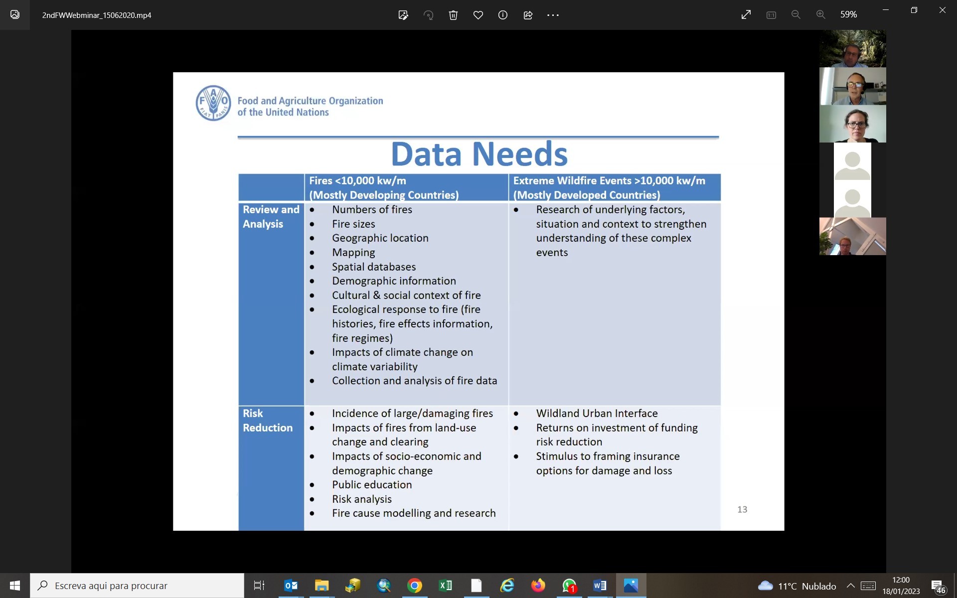This screenshot has height=598, width=957.
Task: Open the clock showing 12:00 18/01/2023
Action: [x=901, y=586]
